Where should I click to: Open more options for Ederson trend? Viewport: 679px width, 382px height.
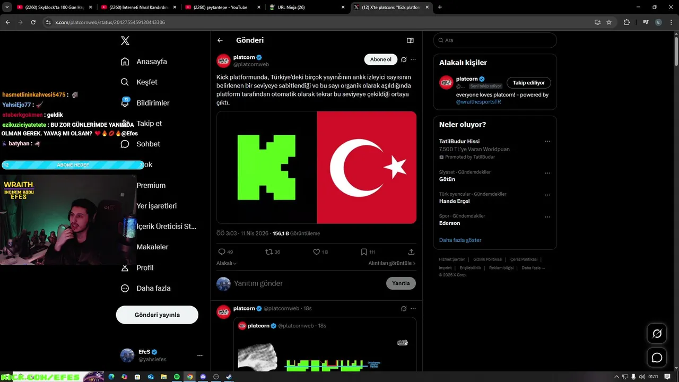[x=547, y=217]
